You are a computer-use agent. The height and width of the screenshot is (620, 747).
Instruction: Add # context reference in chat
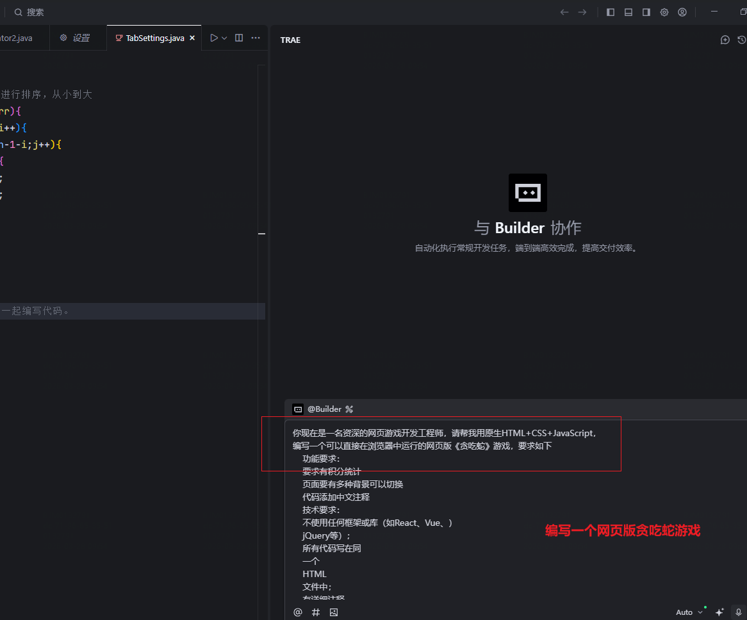tap(316, 612)
